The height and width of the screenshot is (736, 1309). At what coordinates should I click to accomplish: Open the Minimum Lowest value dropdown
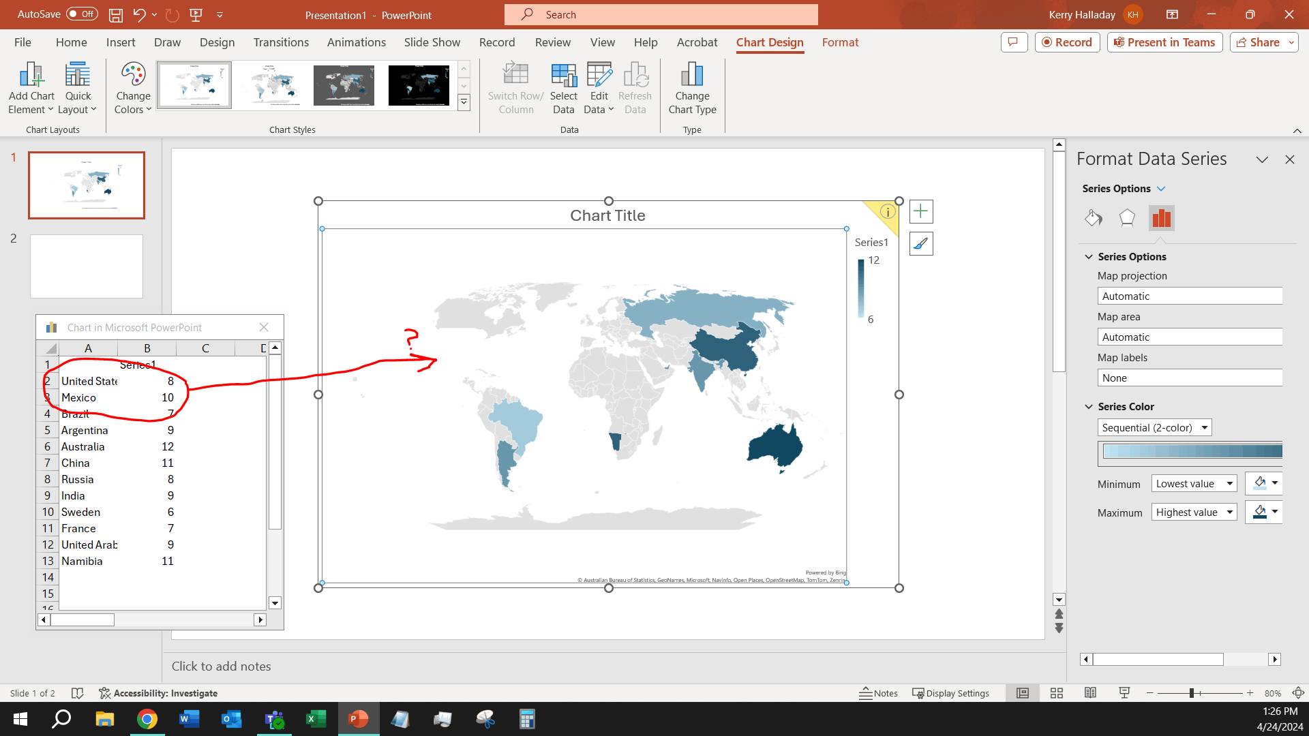pos(1194,484)
